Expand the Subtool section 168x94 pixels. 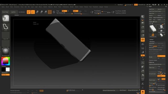(x=151, y=39)
